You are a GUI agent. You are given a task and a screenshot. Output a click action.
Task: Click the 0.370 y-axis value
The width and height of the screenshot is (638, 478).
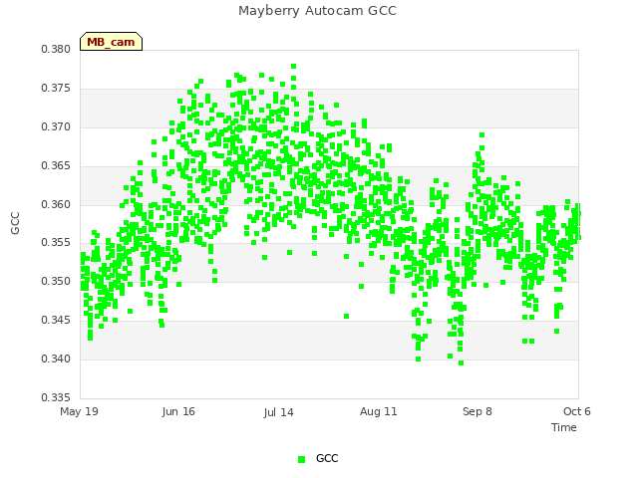(x=56, y=126)
